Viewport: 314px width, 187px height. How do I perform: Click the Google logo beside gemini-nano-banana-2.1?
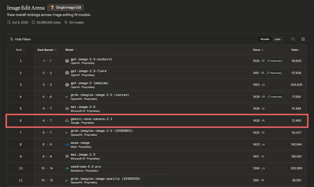(67, 121)
